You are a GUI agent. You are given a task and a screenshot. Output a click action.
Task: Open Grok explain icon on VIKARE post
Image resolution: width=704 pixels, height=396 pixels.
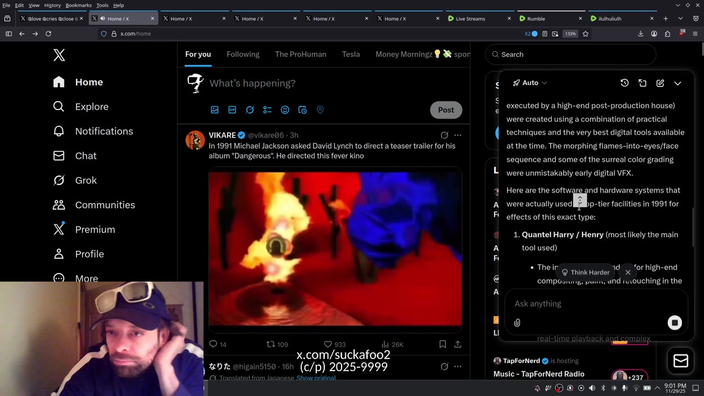[444, 135]
